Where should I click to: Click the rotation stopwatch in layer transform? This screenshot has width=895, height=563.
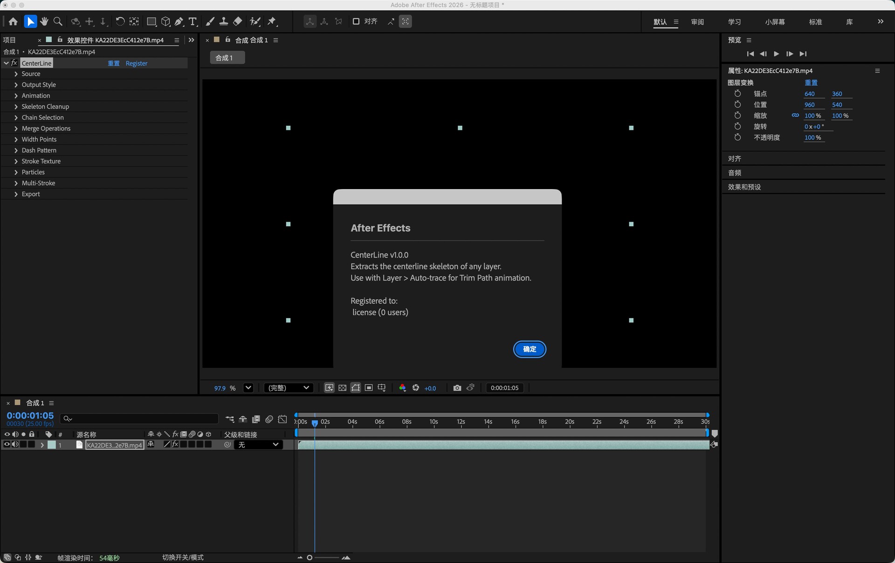pyautogui.click(x=737, y=127)
